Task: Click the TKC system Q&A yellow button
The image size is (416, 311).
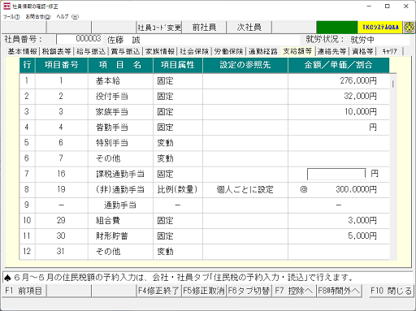Action: point(380,28)
